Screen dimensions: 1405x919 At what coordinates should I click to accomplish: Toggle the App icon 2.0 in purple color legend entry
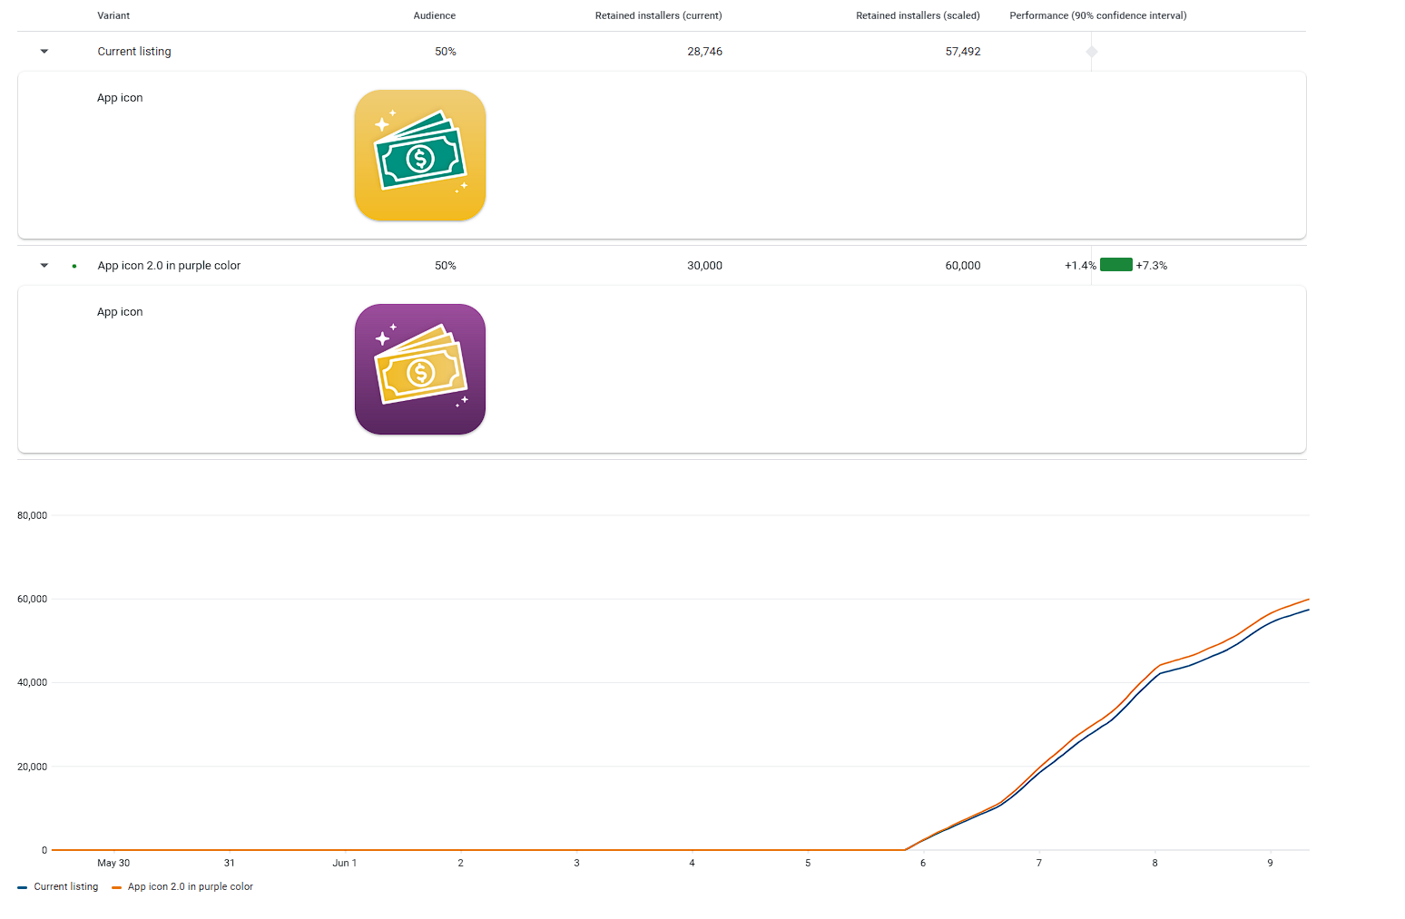tap(182, 886)
